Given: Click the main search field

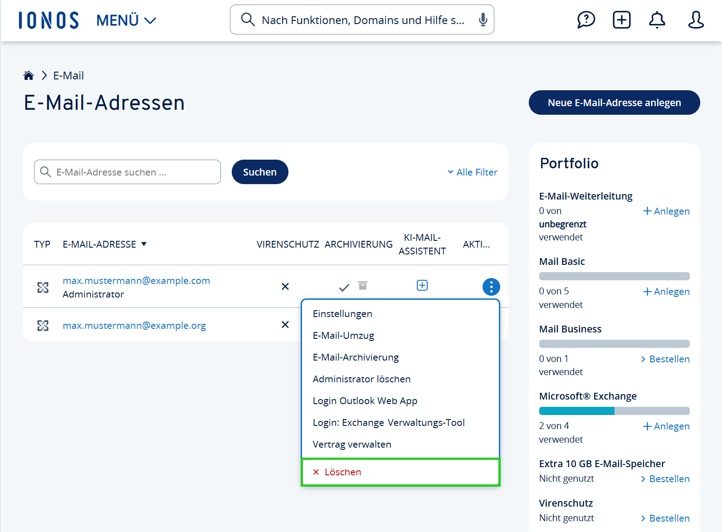Looking at the screenshot, I should [362, 20].
